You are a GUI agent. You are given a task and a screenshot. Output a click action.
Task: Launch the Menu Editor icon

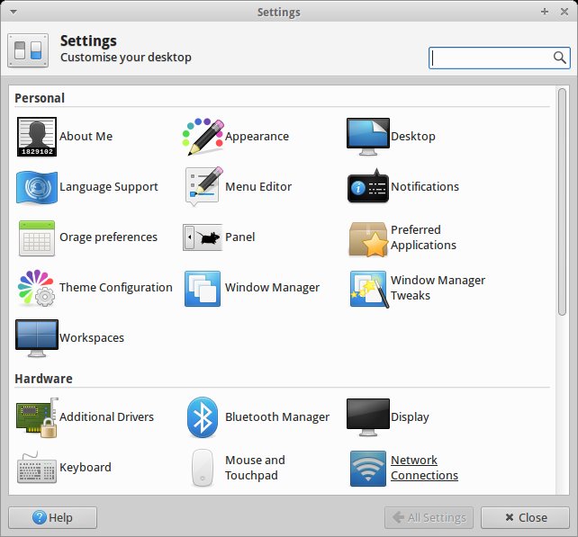coord(203,186)
